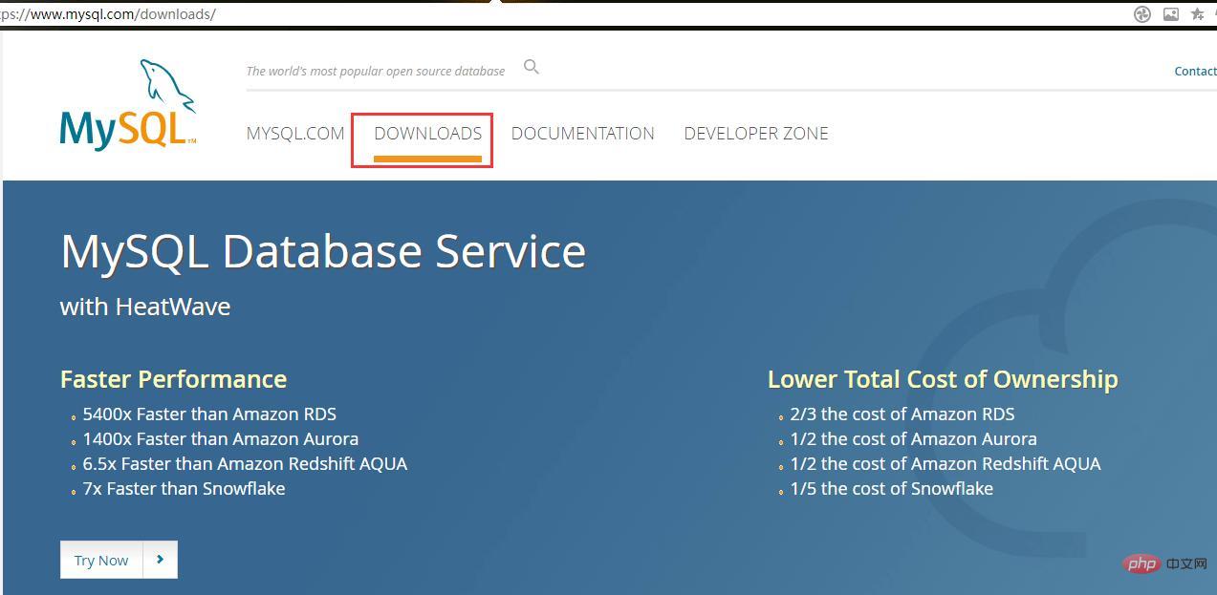Click the 'MySQL Database Service' heading
The width and height of the screenshot is (1217, 595).
click(x=323, y=250)
